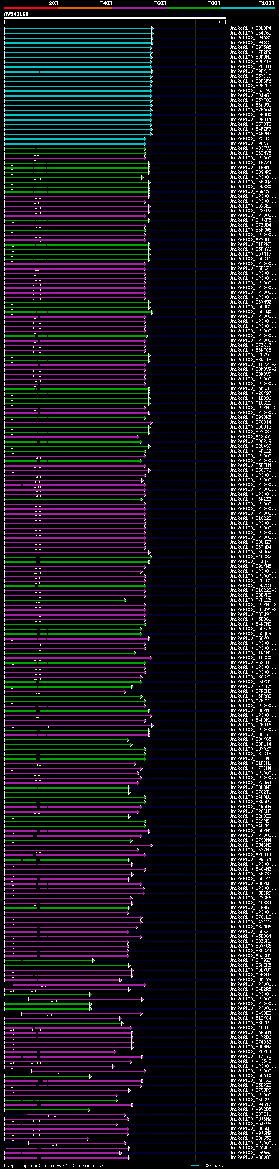
Task: Click the purple ~60% identity legend segment
Action: pos(139,8)
